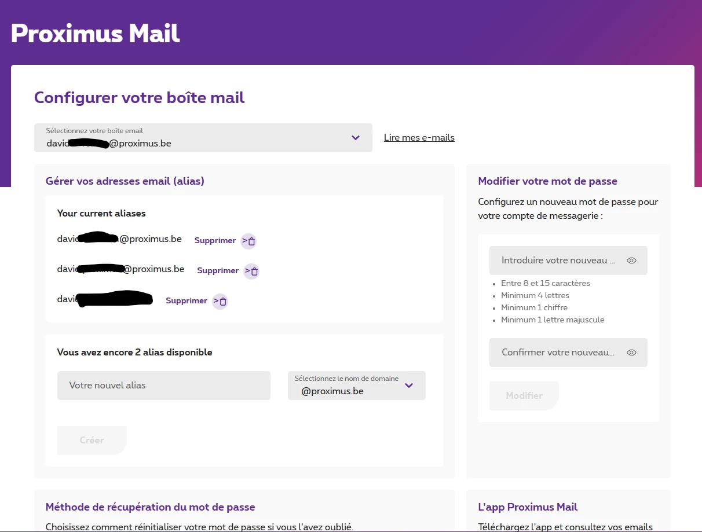The height and width of the screenshot is (532, 702).
Task: Show the new password field contents
Action: [631, 261]
